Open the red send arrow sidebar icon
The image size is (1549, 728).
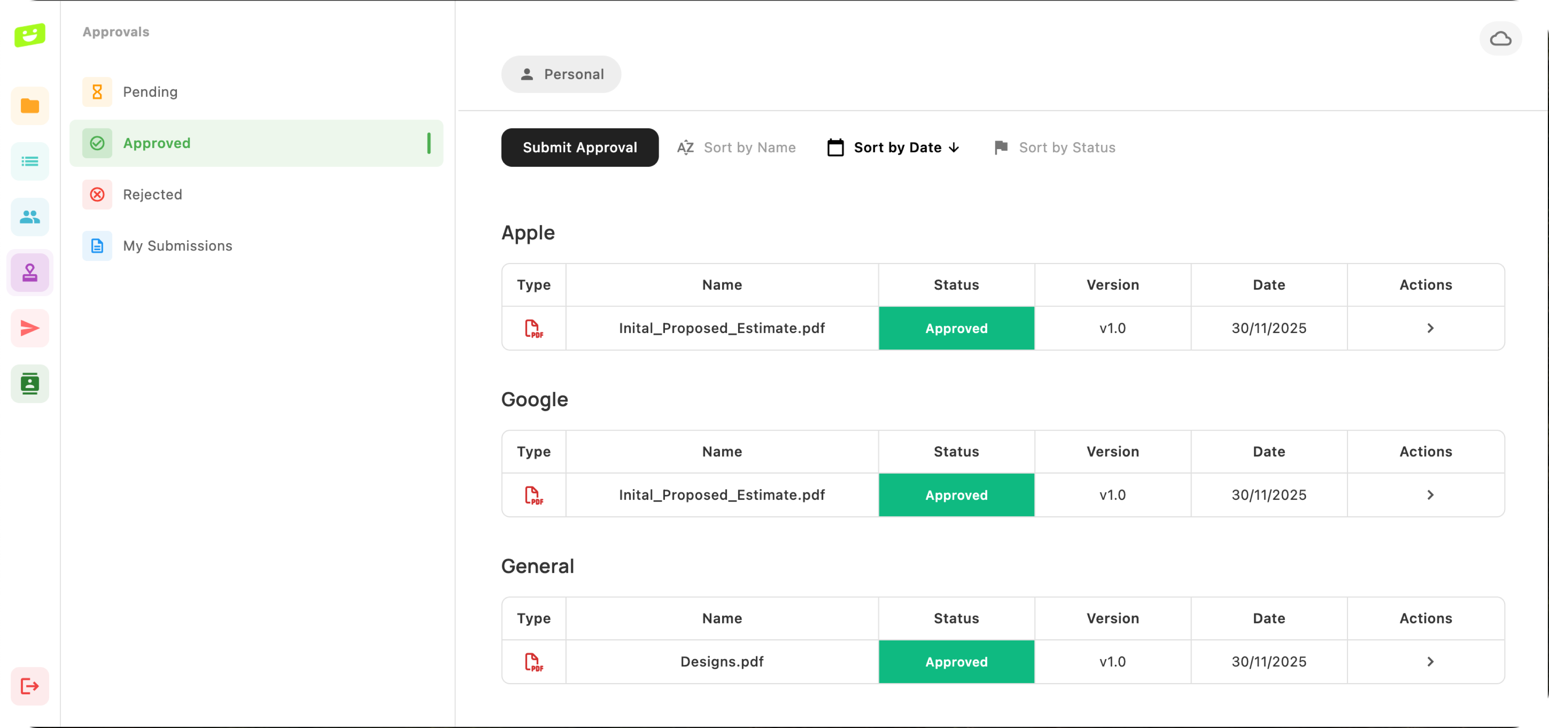pyautogui.click(x=29, y=328)
